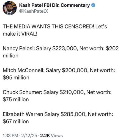Open the 2.2K Views count
Screen dimensions: 123x138
[x=51, y=136]
